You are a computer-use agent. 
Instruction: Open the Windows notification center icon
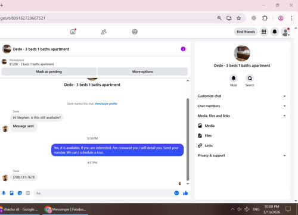click(288, 209)
